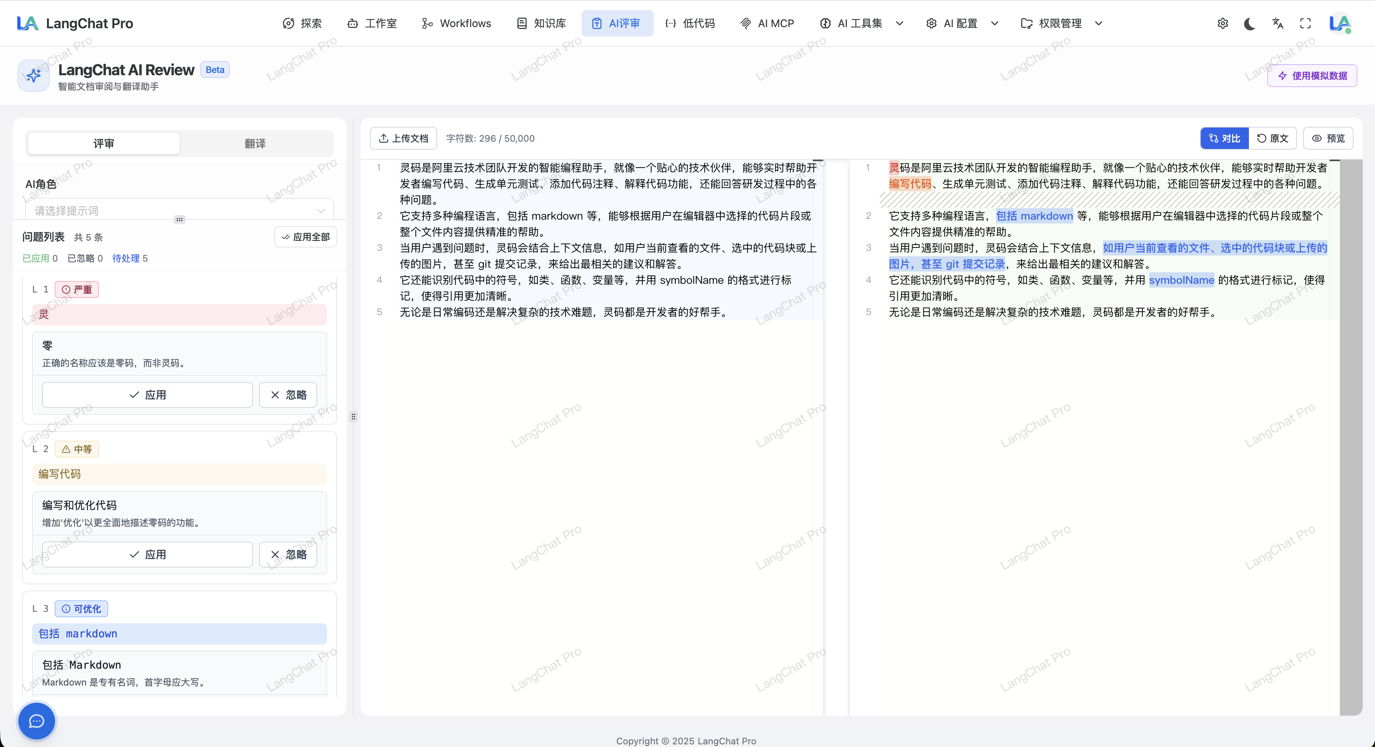Screen dimensions: 1375x747
Task: Click the settings gear icon in header
Action: coord(1223,23)
